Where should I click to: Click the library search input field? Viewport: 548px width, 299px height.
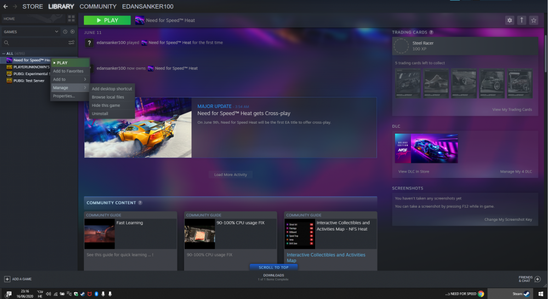(38, 43)
